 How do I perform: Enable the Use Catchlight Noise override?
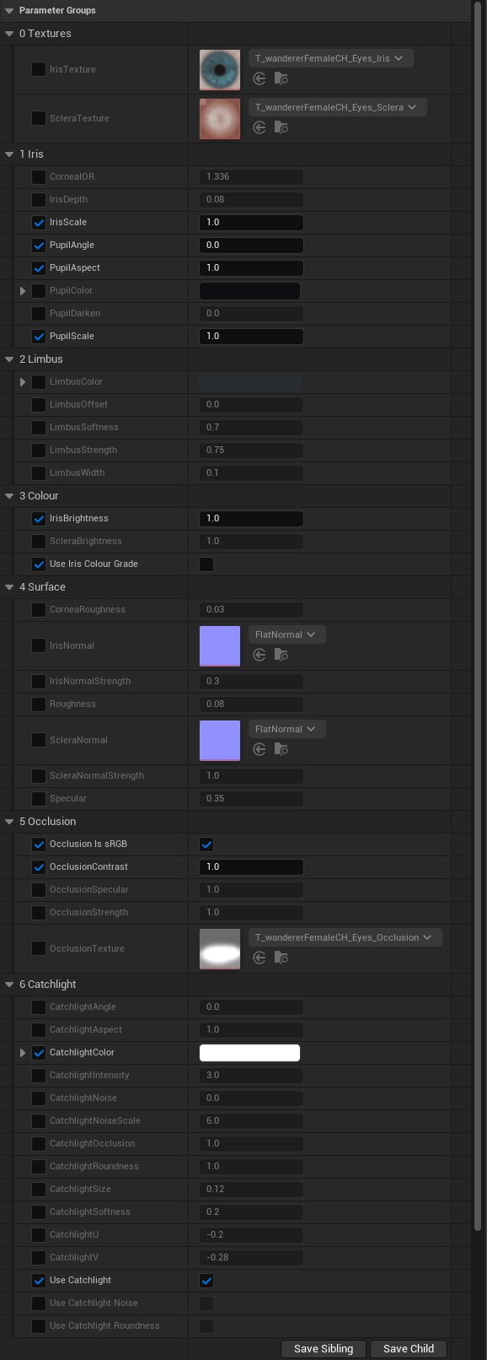(x=39, y=1303)
